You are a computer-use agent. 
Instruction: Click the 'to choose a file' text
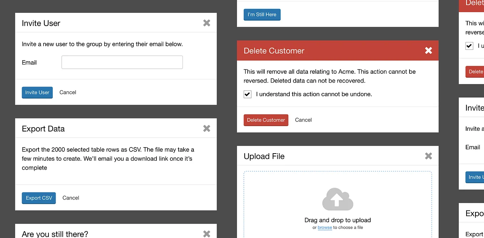click(x=348, y=227)
